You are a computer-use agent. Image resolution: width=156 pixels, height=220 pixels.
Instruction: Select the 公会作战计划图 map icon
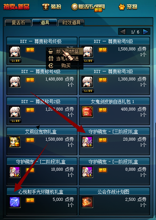(x=87, y=202)
